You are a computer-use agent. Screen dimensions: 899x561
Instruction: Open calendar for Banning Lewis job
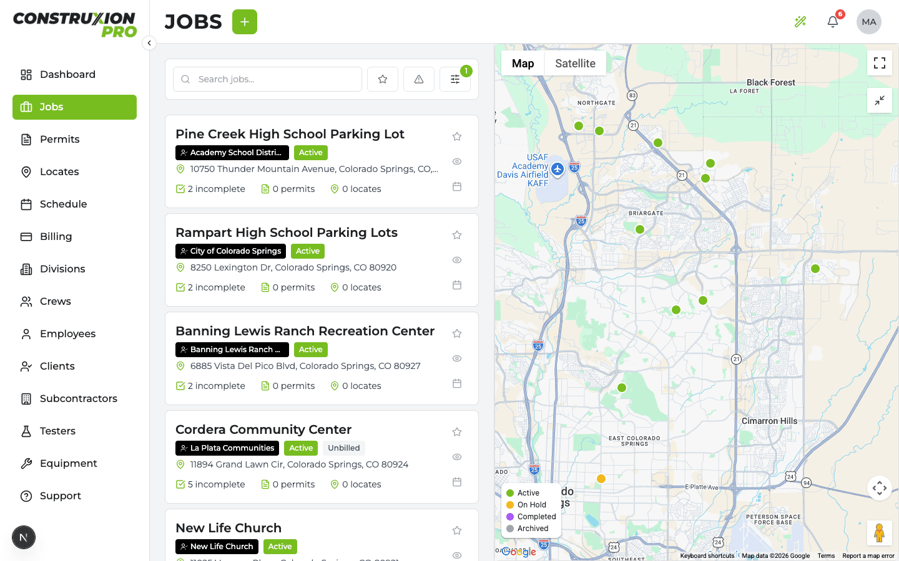(x=457, y=383)
